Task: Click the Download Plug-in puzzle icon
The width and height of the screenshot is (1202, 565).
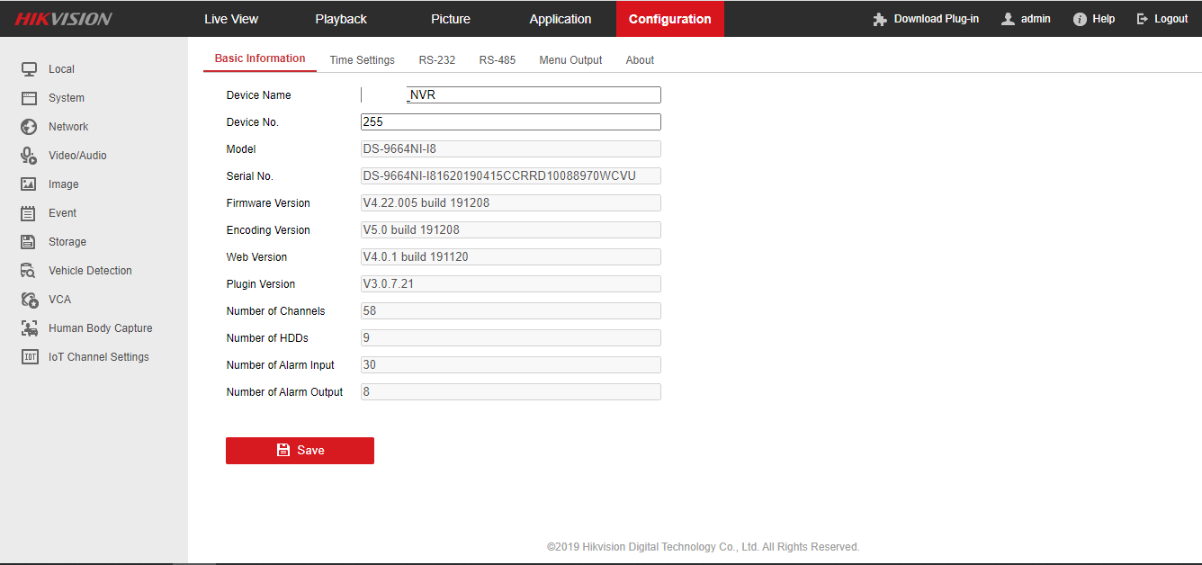Action: tap(880, 19)
